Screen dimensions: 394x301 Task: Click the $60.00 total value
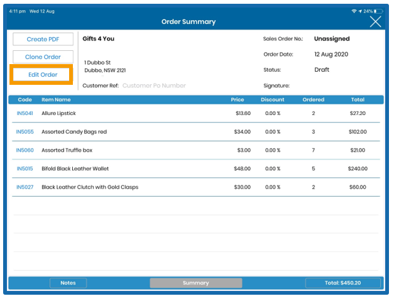(x=358, y=187)
